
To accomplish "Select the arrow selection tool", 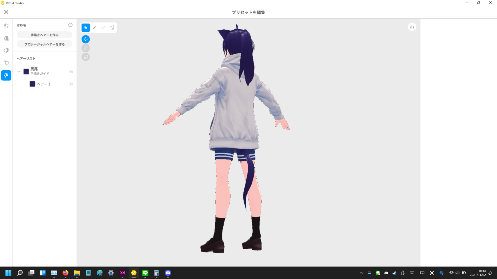I will (x=86, y=28).
